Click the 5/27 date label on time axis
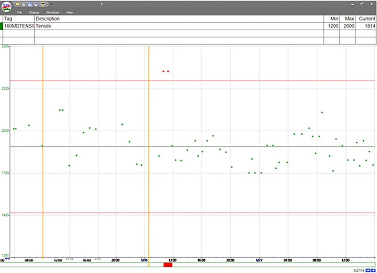 pos(259,260)
